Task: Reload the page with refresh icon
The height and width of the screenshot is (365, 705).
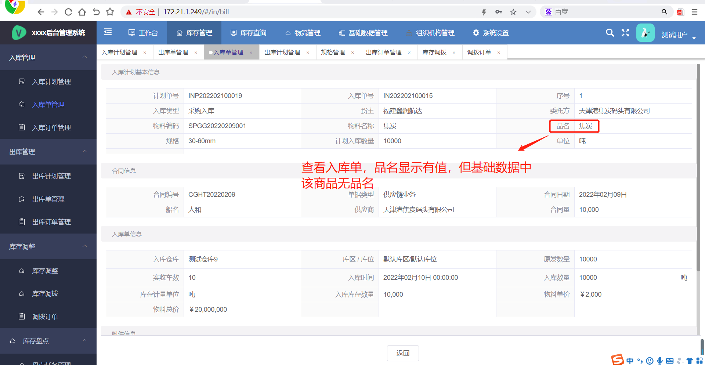Action: [x=68, y=12]
